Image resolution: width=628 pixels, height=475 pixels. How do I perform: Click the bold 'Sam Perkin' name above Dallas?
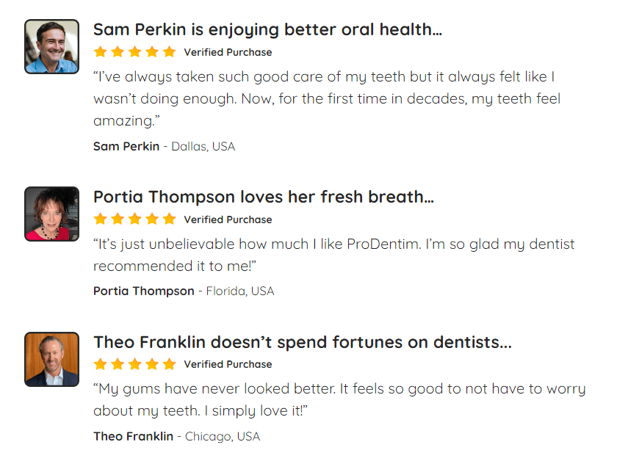126,146
